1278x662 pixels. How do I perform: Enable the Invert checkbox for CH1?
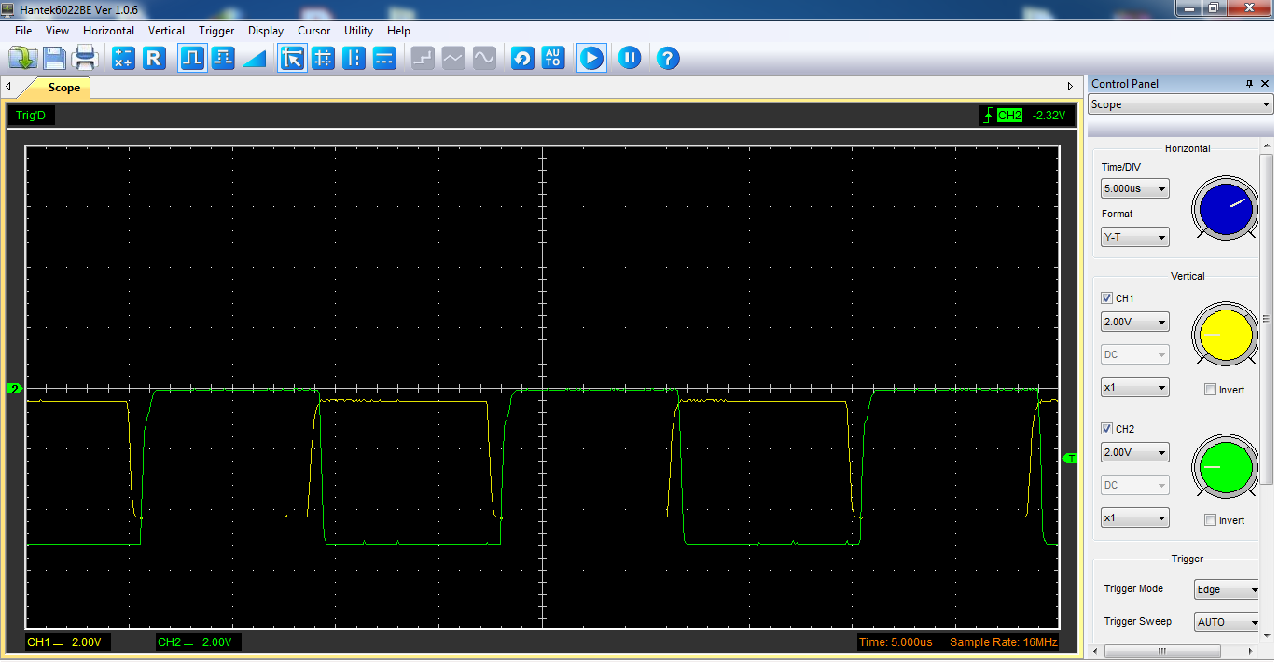click(x=1210, y=390)
